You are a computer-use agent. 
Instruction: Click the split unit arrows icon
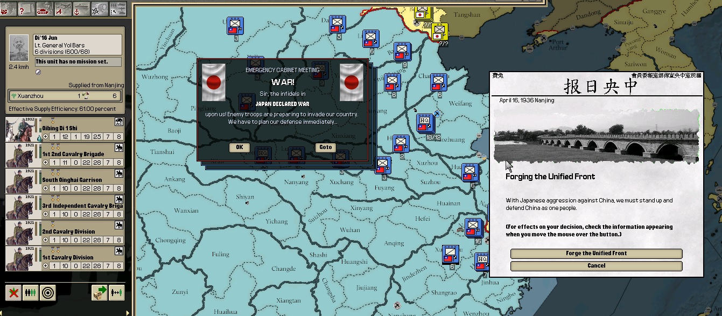tap(116, 293)
